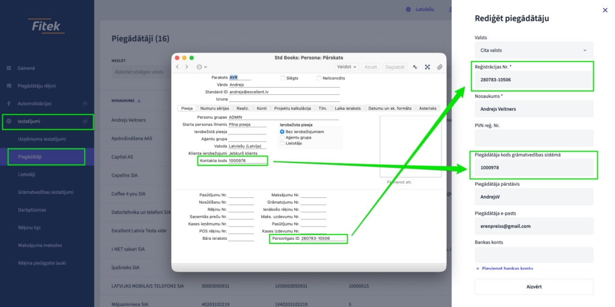Open Rēķina pielāgotie lauki in the sidebar
Viewport: 615px width, 307px height.
coord(42,263)
